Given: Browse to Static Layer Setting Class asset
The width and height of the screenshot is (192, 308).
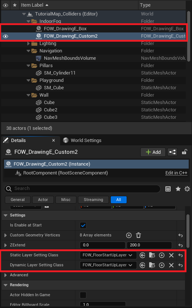Looking at the screenshot, I should [x=152, y=255].
